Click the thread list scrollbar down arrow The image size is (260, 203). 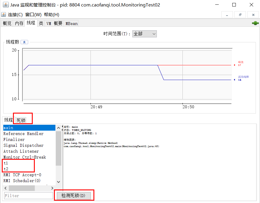pyautogui.click(x=58, y=182)
